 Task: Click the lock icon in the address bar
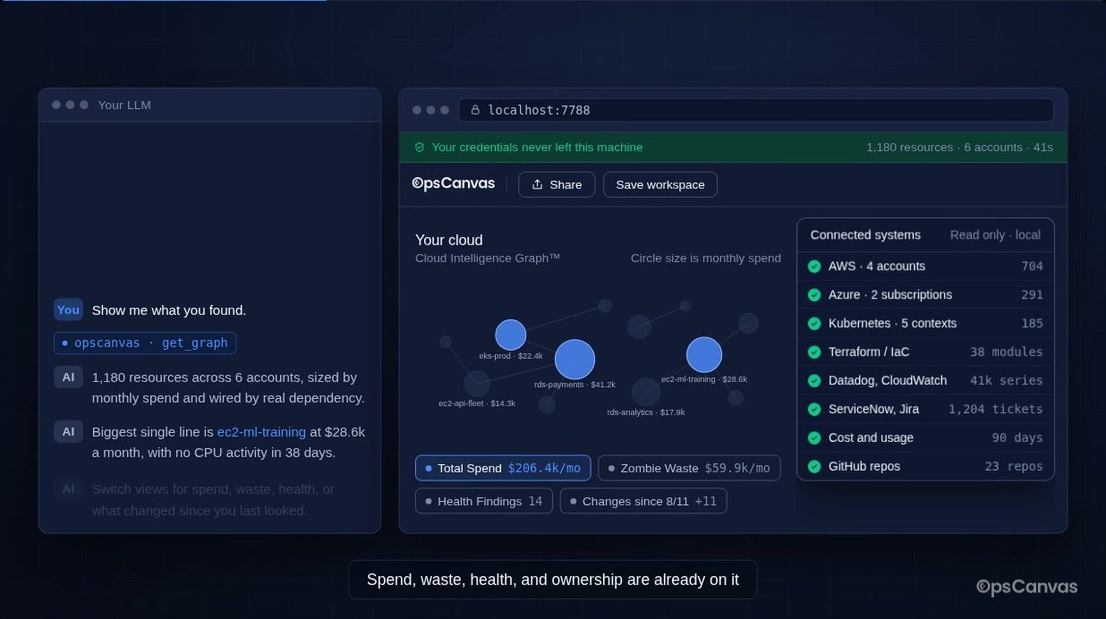pyautogui.click(x=475, y=110)
